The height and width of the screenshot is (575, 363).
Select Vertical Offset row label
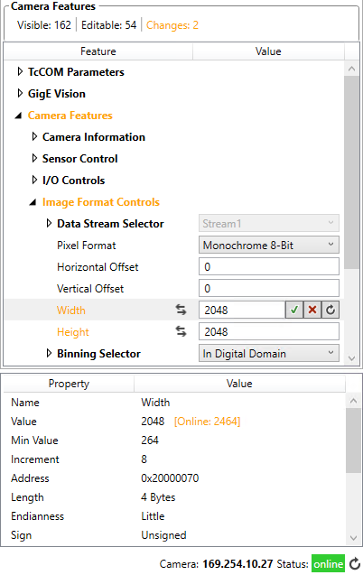pos(90,288)
